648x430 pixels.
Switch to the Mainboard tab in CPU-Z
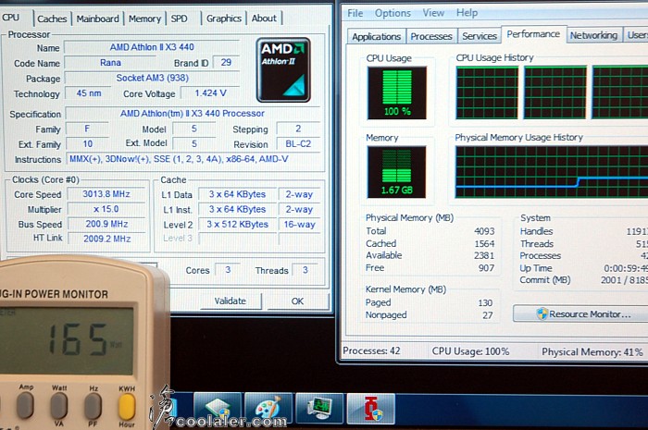tap(97, 18)
